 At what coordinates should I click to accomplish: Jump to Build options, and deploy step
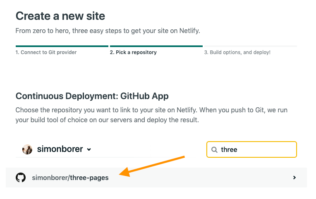237,52
